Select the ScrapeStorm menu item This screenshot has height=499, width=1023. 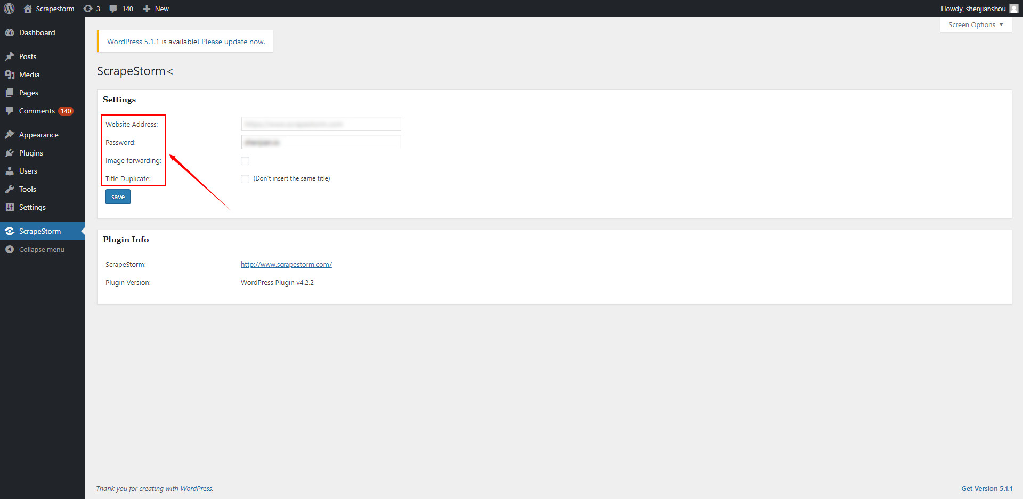pyautogui.click(x=43, y=231)
